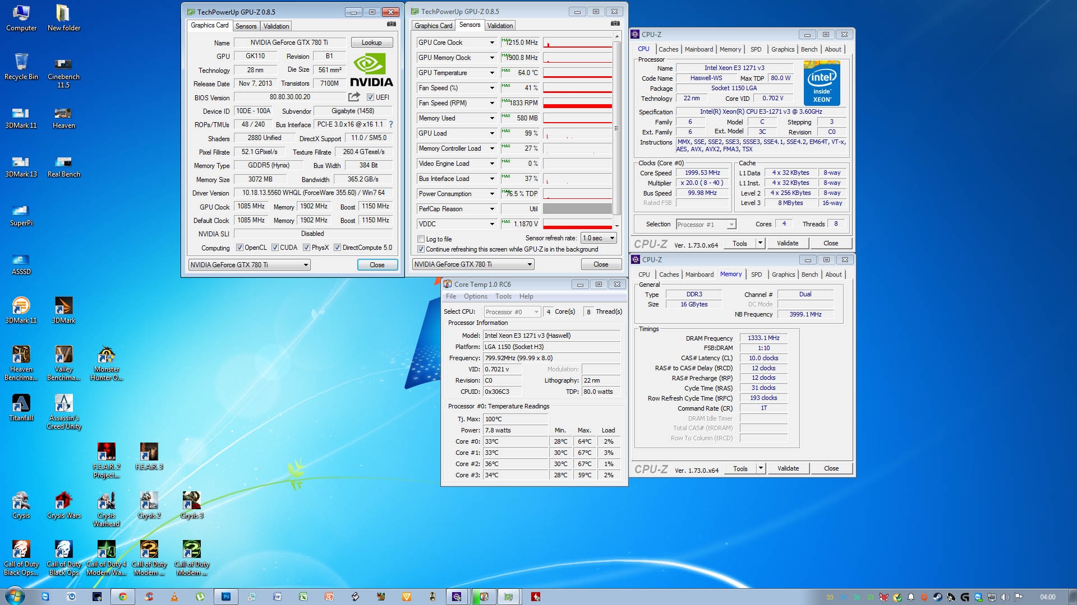Open GPU Core Clock sensor dropdown
This screenshot has height=605, width=1077.
coord(492,43)
